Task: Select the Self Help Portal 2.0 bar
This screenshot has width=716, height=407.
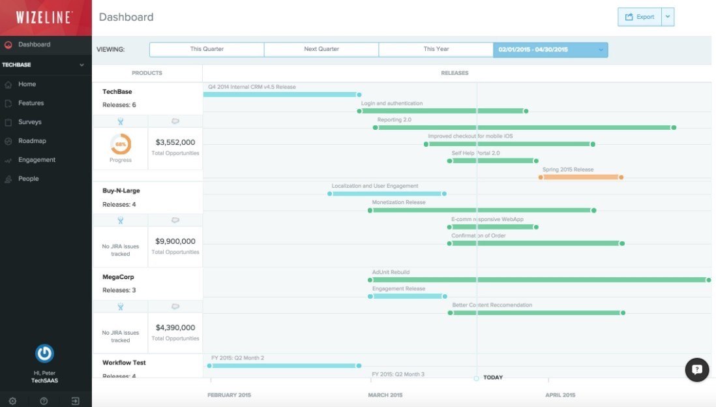Action: click(493, 161)
